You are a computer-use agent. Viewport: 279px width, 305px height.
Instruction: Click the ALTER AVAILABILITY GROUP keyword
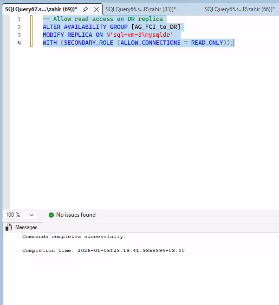point(85,27)
